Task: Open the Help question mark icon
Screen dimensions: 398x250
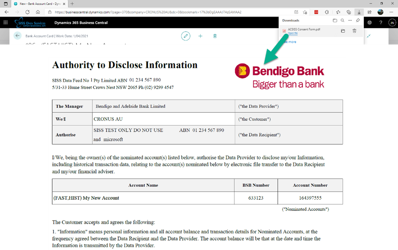Action: click(381, 23)
